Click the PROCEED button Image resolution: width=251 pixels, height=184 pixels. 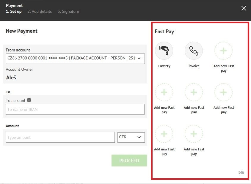(x=129, y=161)
